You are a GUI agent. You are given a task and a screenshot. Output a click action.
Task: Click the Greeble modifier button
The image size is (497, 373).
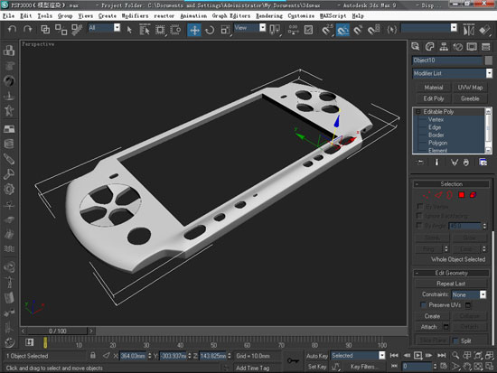tap(470, 98)
